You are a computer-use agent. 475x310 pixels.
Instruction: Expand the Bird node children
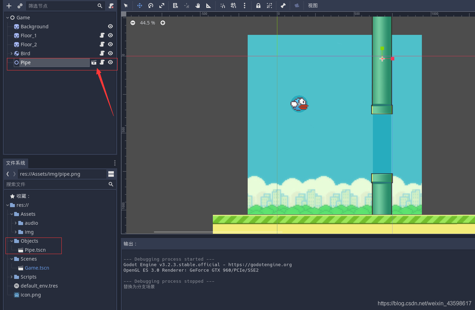tap(11, 54)
